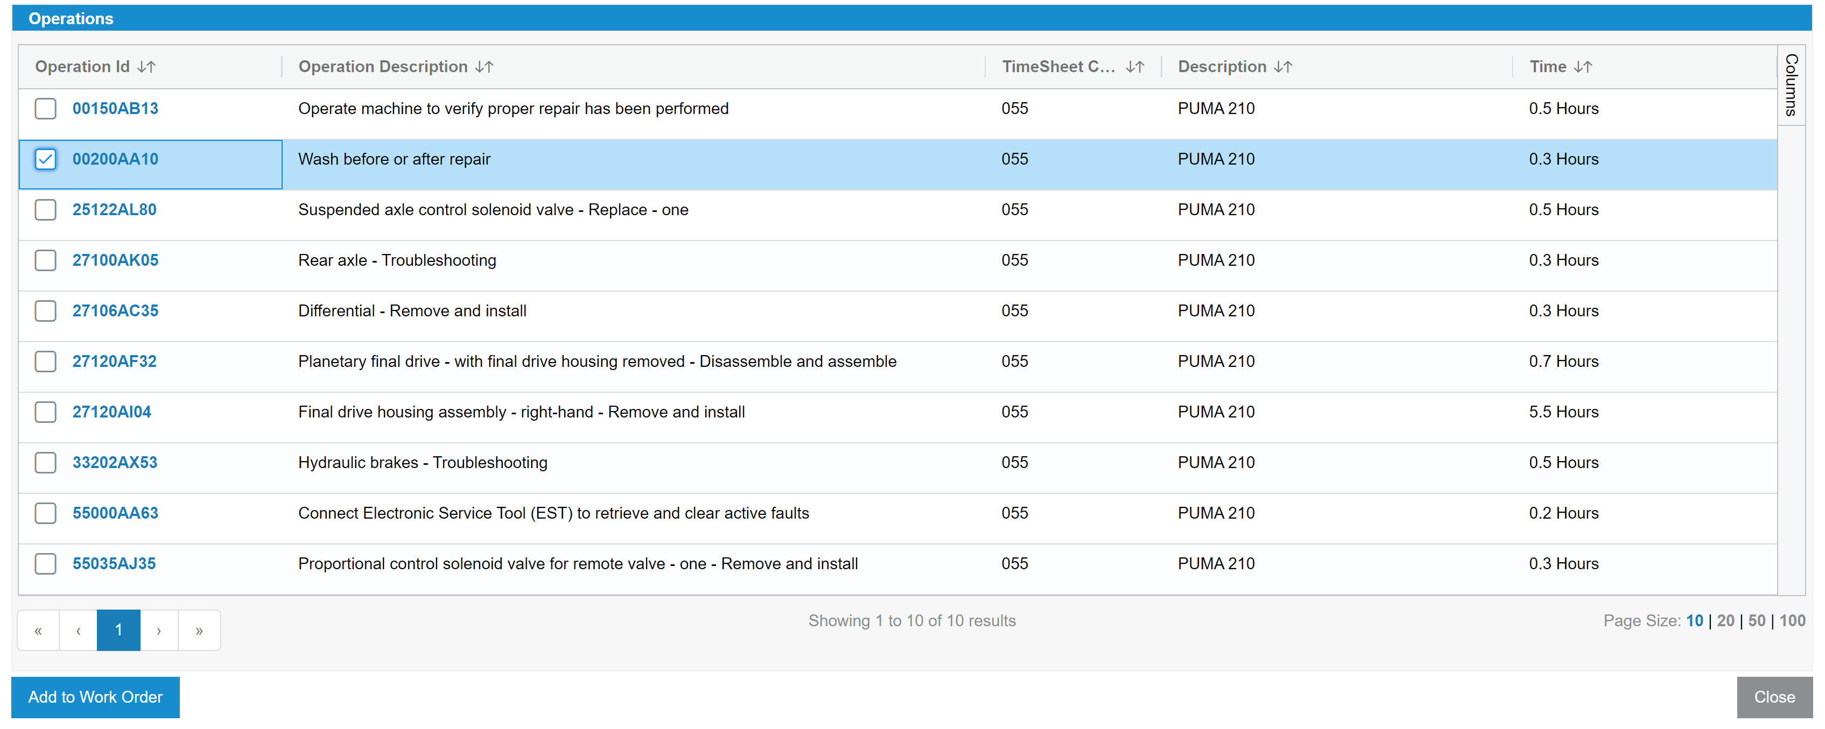The width and height of the screenshot is (1825, 729).
Task: Go to previous page arrow
Action: [78, 630]
